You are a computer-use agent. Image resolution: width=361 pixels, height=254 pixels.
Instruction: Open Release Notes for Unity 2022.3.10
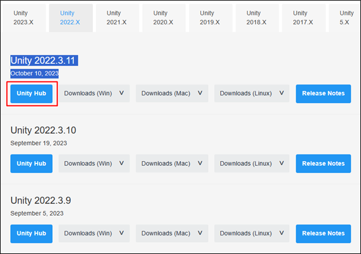click(x=323, y=164)
